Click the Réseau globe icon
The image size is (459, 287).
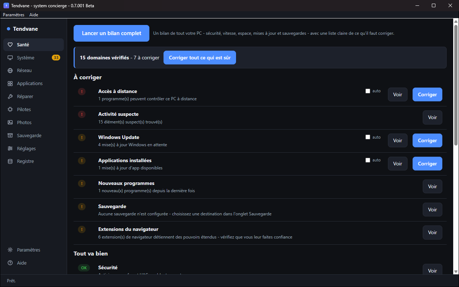10,71
